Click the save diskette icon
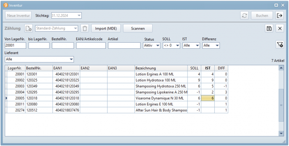The image size is (289, 146). pyautogui.click(x=269, y=28)
